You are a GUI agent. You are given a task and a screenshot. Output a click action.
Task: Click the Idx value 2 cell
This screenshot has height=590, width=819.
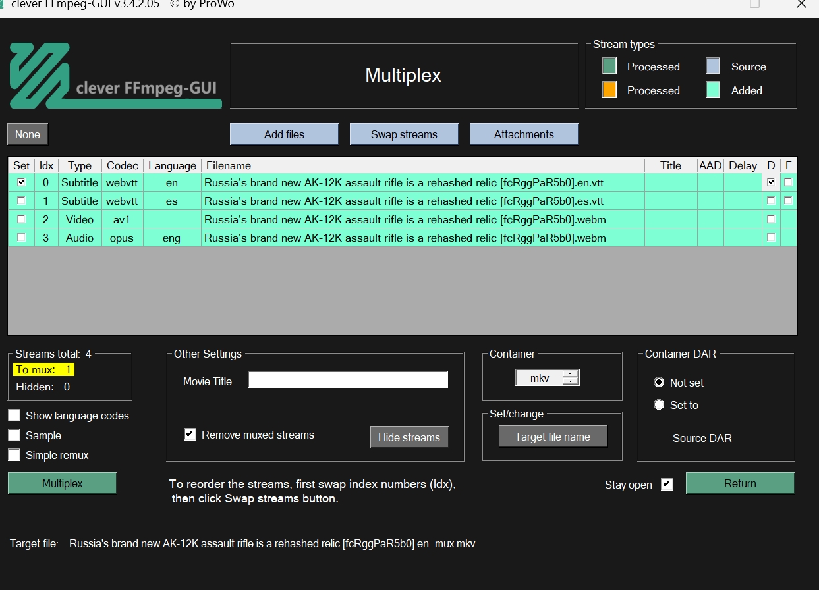[x=46, y=219]
